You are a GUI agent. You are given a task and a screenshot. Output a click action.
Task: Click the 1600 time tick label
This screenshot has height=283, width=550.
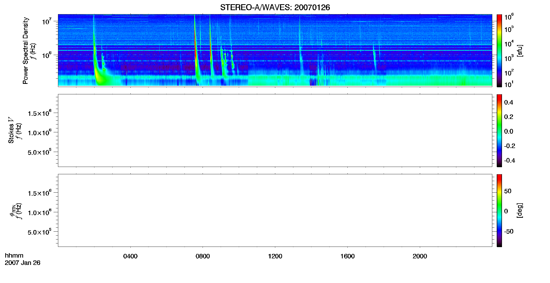pyautogui.click(x=347, y=256)
